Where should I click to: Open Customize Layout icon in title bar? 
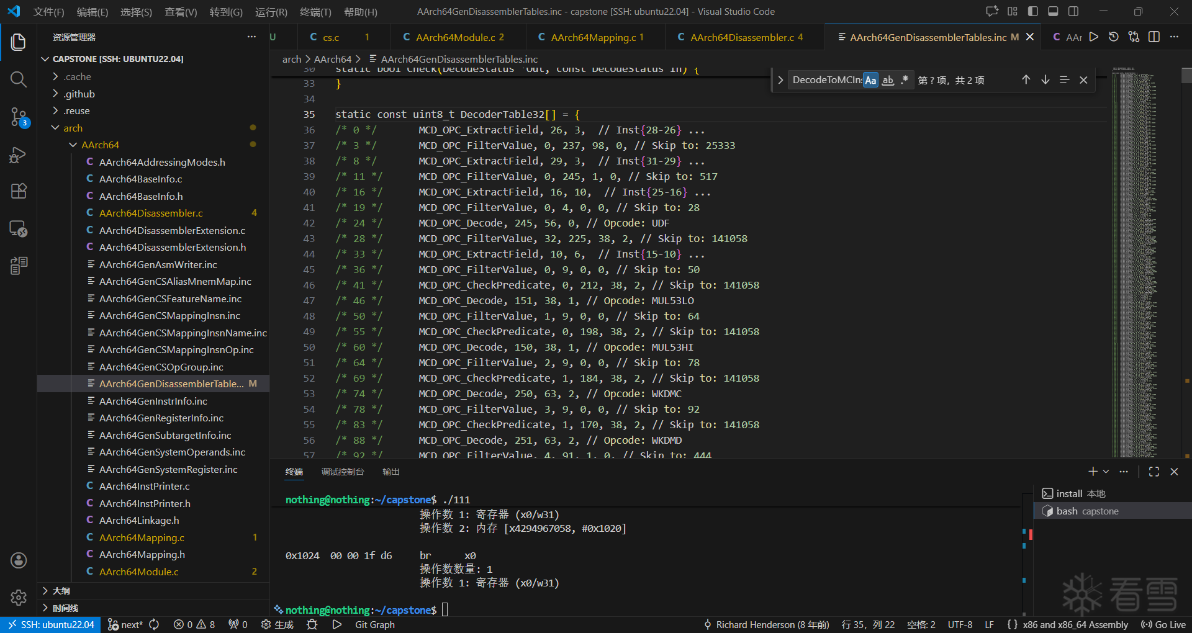pos(1013,11)
